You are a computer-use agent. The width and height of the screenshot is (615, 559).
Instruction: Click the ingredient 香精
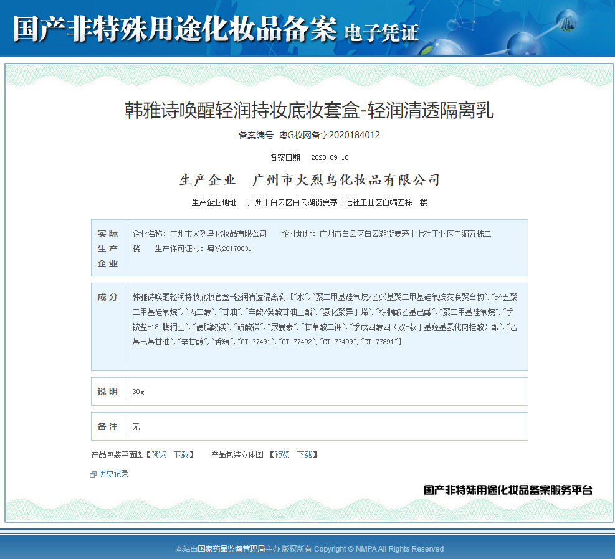222,342
